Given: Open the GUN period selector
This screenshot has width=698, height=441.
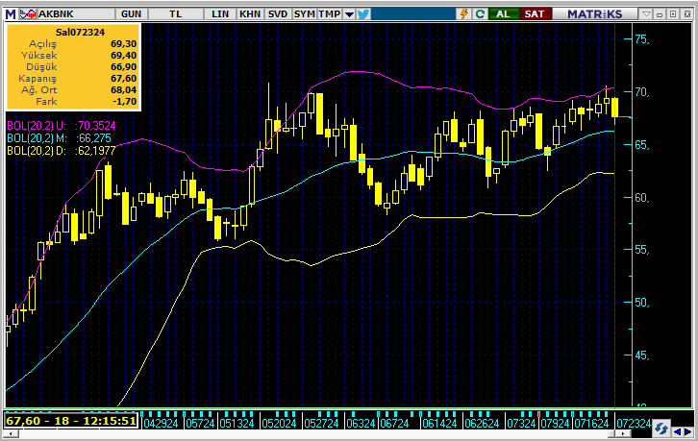Looking at the screenshot, I should 131,13.
